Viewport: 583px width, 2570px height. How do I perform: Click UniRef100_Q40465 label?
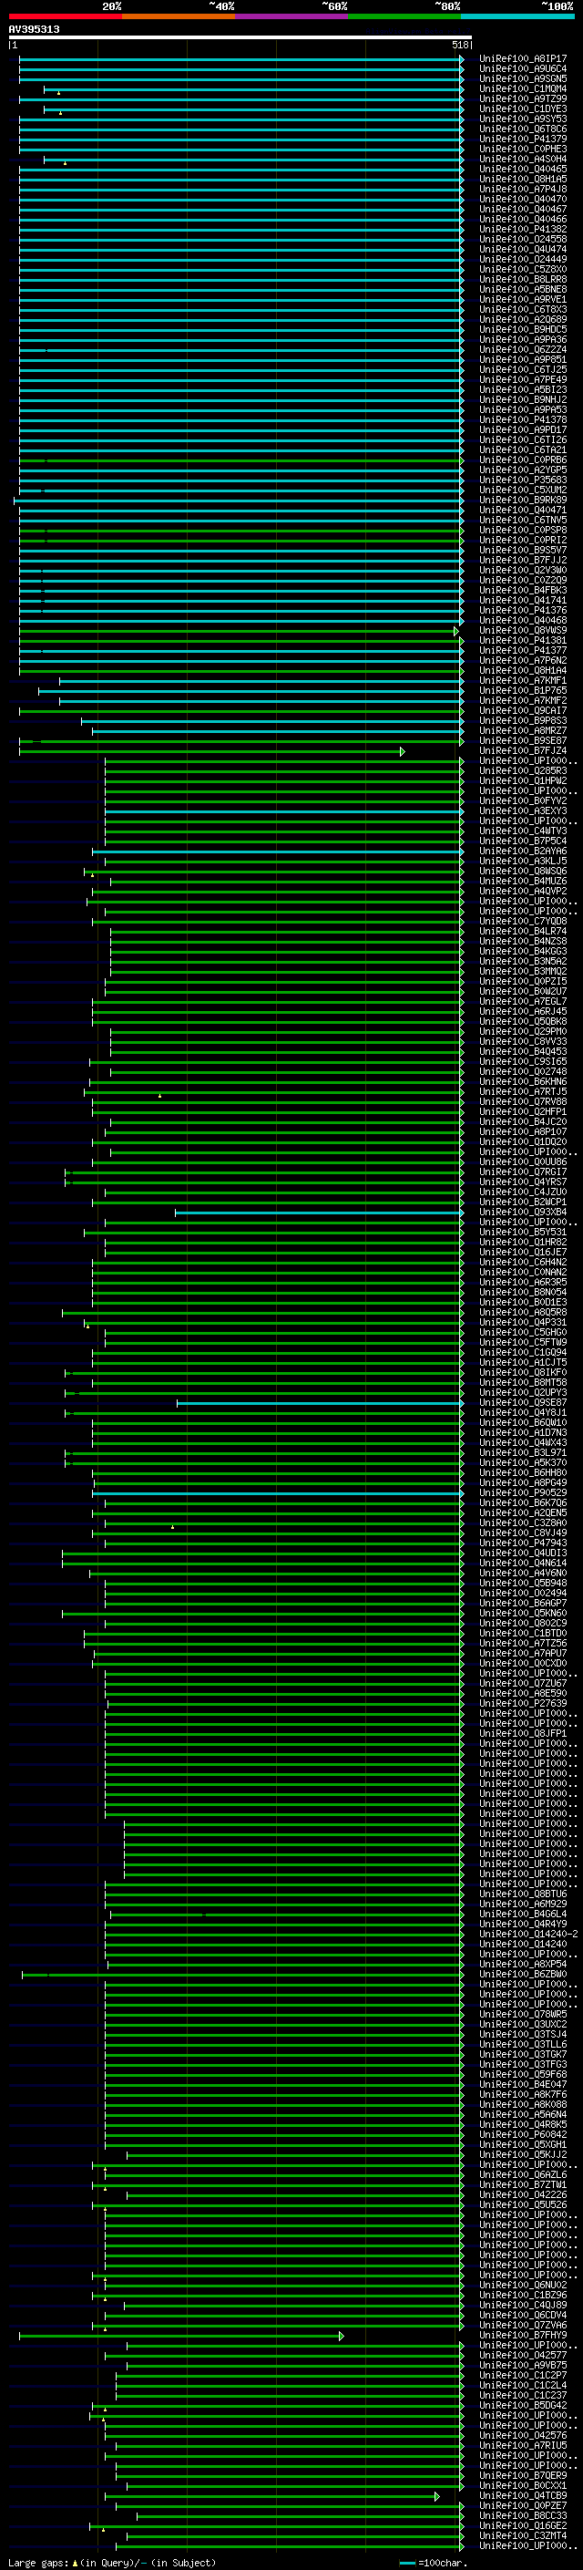[x=523, y=169]
